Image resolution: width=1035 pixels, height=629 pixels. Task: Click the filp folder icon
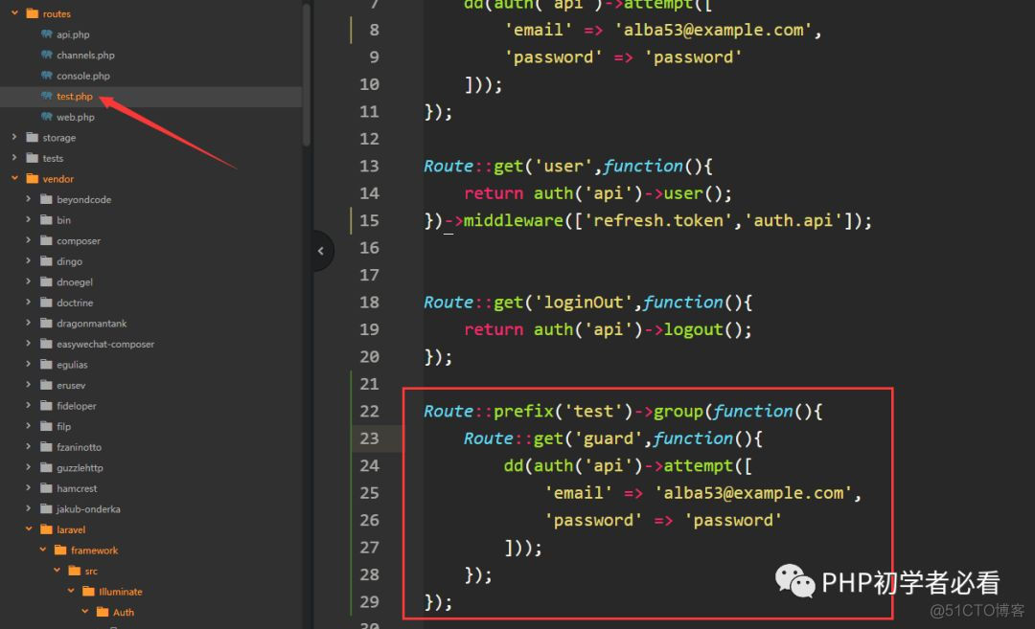[x=46, y=426]
